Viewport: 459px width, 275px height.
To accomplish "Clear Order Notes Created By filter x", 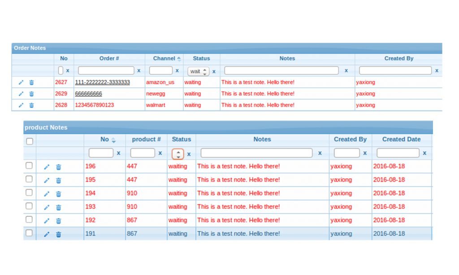I will [437, 70].
